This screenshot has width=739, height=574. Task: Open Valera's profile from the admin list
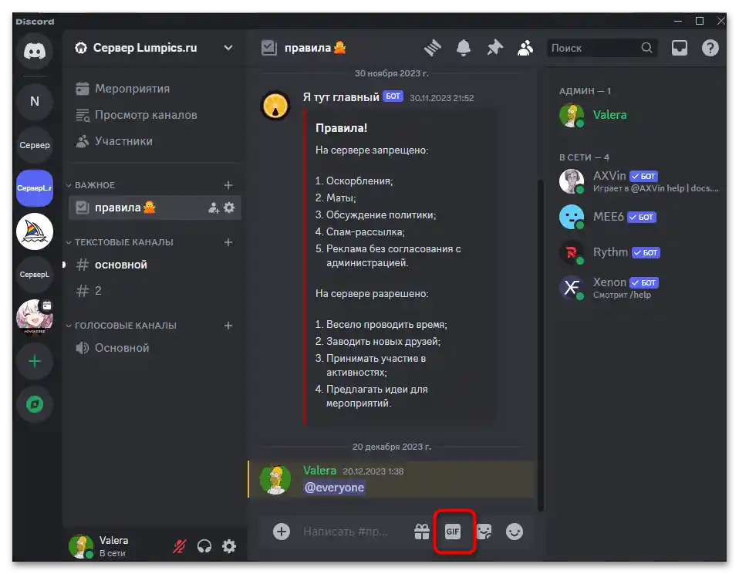pos(610,114)
